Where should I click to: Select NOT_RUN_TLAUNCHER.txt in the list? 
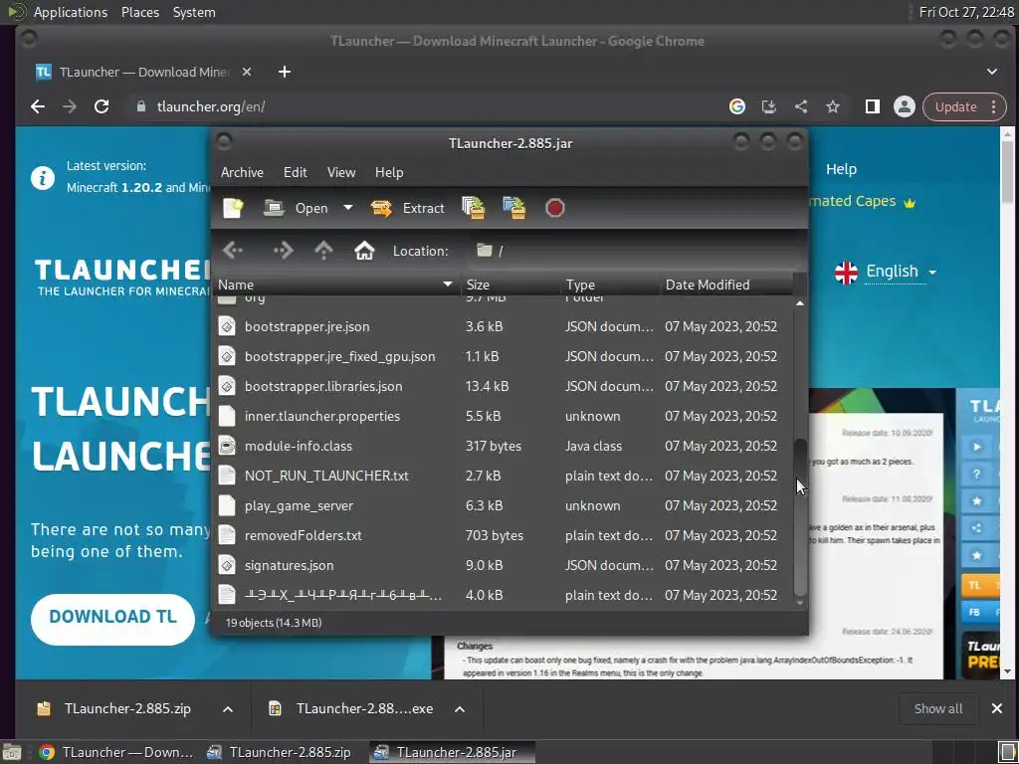(503, 476)
